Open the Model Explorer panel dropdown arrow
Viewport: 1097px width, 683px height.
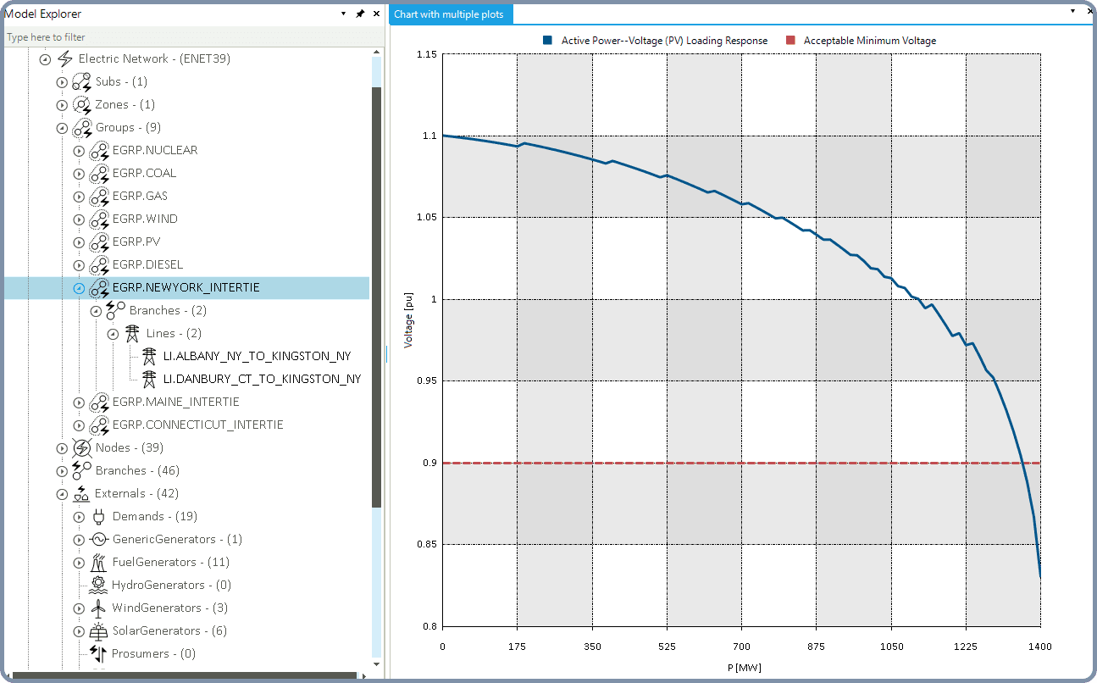point(344,14)
